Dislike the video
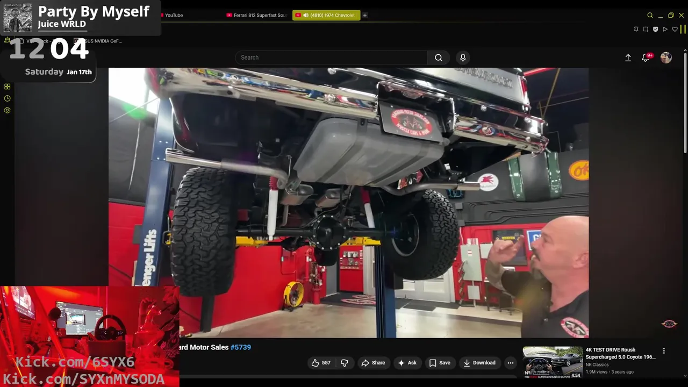This screenshot has height=387, width=688. point(345,363)
